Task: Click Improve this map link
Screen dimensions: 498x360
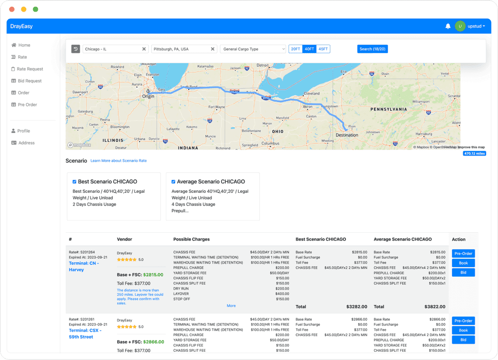Action: (471, 147)
